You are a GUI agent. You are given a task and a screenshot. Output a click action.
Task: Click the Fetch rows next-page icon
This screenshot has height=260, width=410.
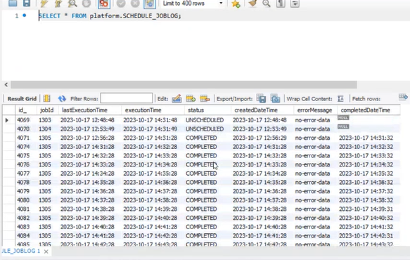click(x=403, y=97)
